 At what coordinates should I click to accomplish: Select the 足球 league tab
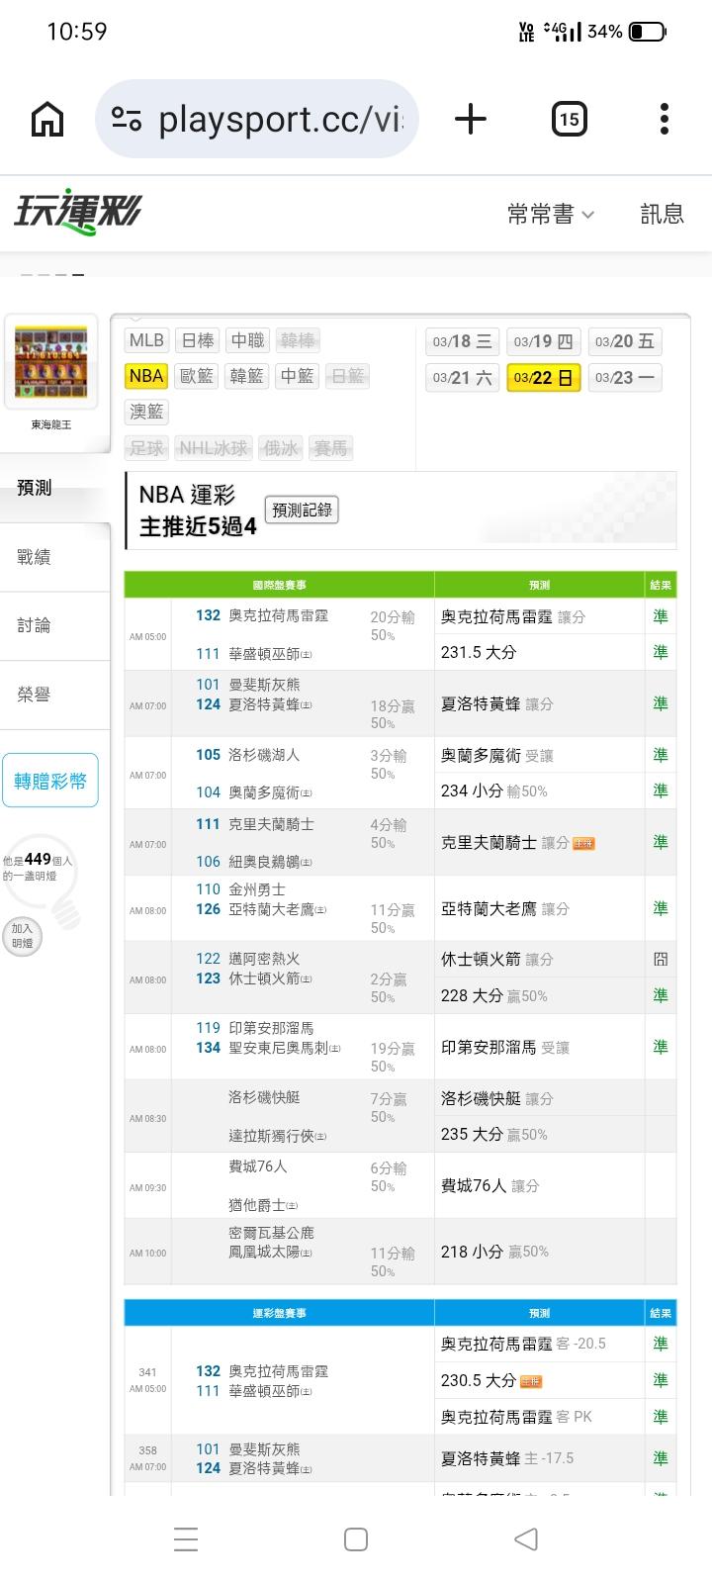146,448
